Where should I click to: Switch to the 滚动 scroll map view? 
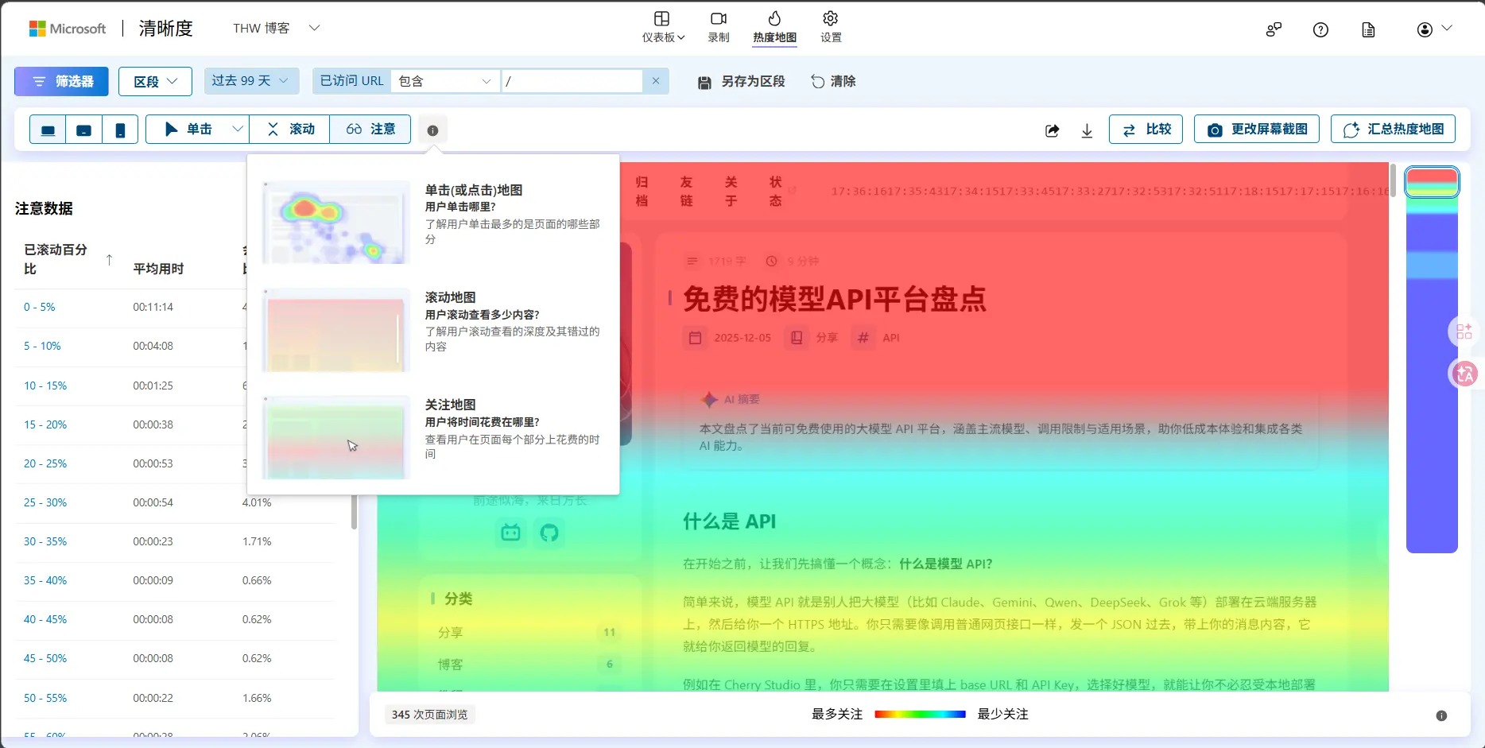tap(289, 129)
